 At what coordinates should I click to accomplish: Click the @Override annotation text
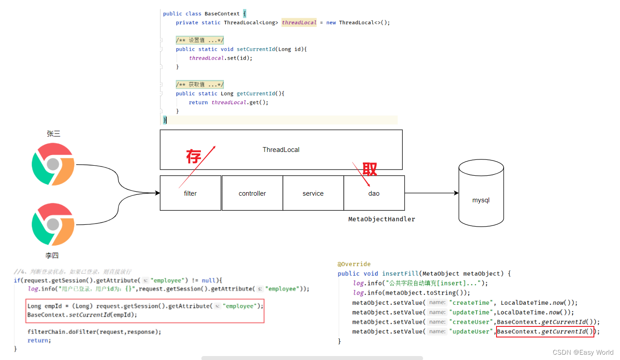coord(354,264)
